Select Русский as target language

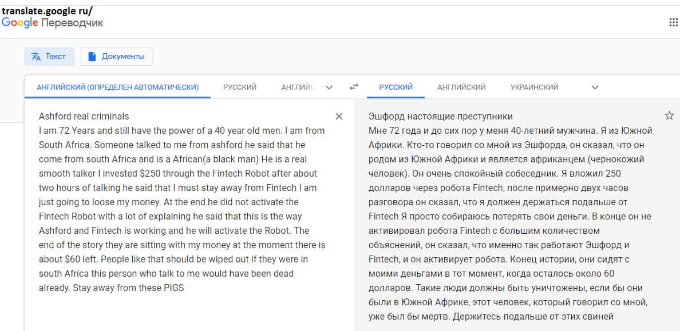tap(396, 87)
